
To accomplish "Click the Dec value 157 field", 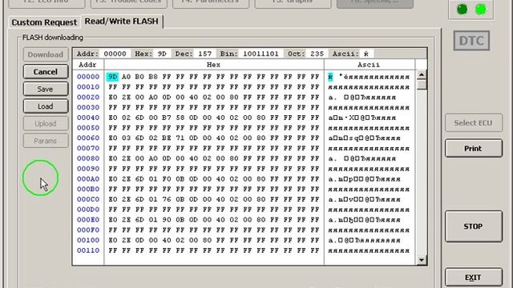I will [x=205, y=54].
